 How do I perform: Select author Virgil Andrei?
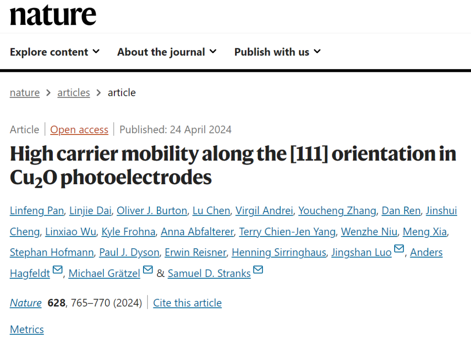coord(264,211)
